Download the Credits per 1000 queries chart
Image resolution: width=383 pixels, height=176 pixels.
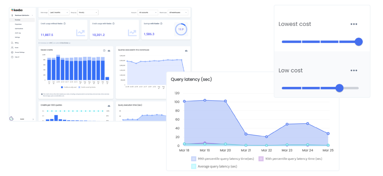(109, 106)
